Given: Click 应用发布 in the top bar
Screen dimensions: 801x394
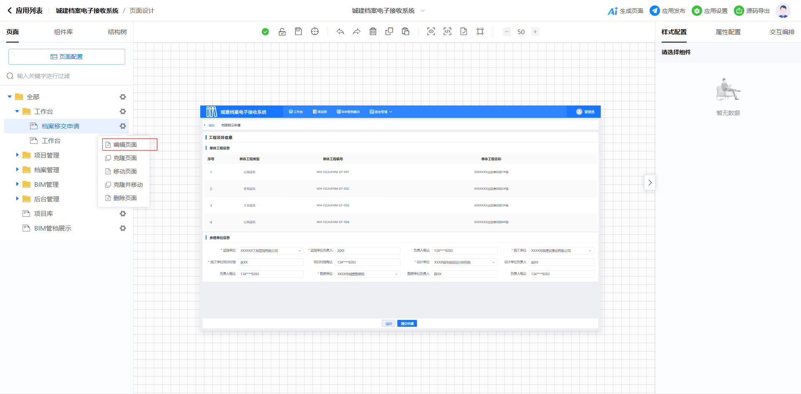Looking at the screenshot, I should tap(667, 11).
